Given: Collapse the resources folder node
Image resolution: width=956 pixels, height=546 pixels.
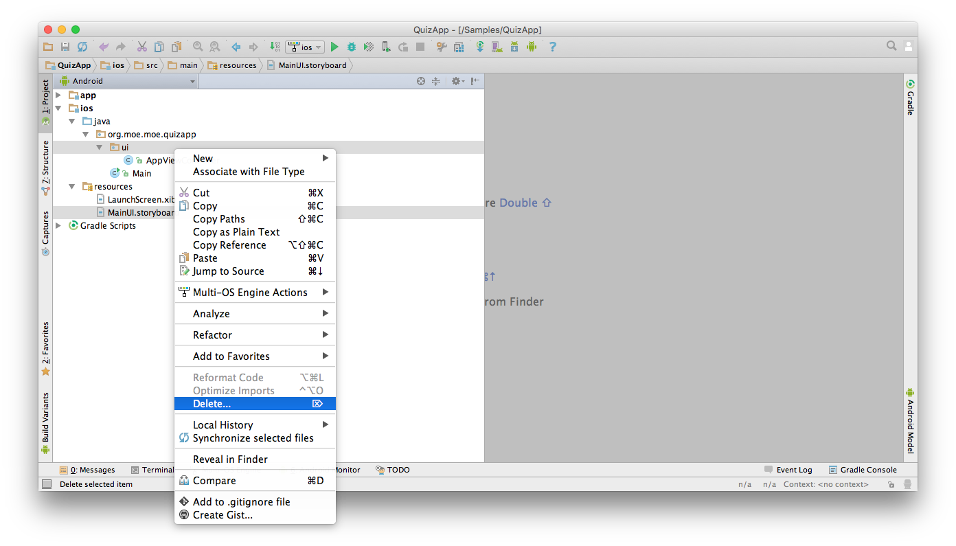Looking at the screenshot, I should [72, 187].
